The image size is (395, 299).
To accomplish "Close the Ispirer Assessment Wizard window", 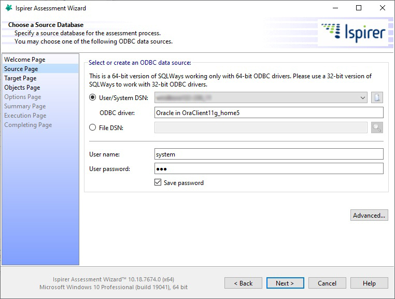I will (x=383, y=8).
